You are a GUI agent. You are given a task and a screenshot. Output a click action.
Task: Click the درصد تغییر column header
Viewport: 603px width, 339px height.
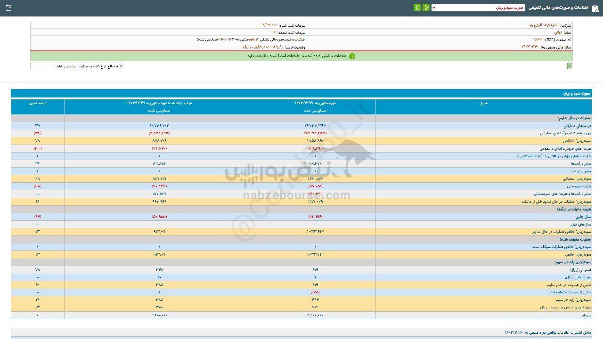click(x=37, y=103)
